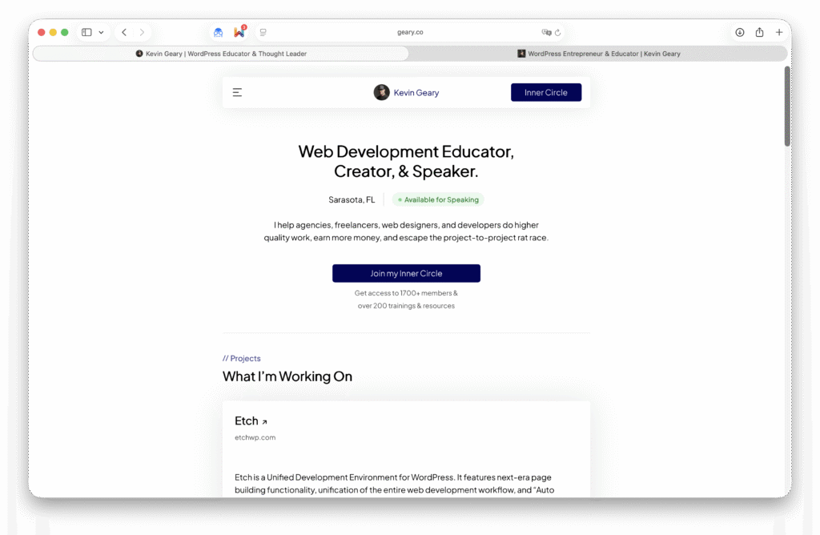Select the WordPress Educator & Thought Leader tab

click(221, 54)
